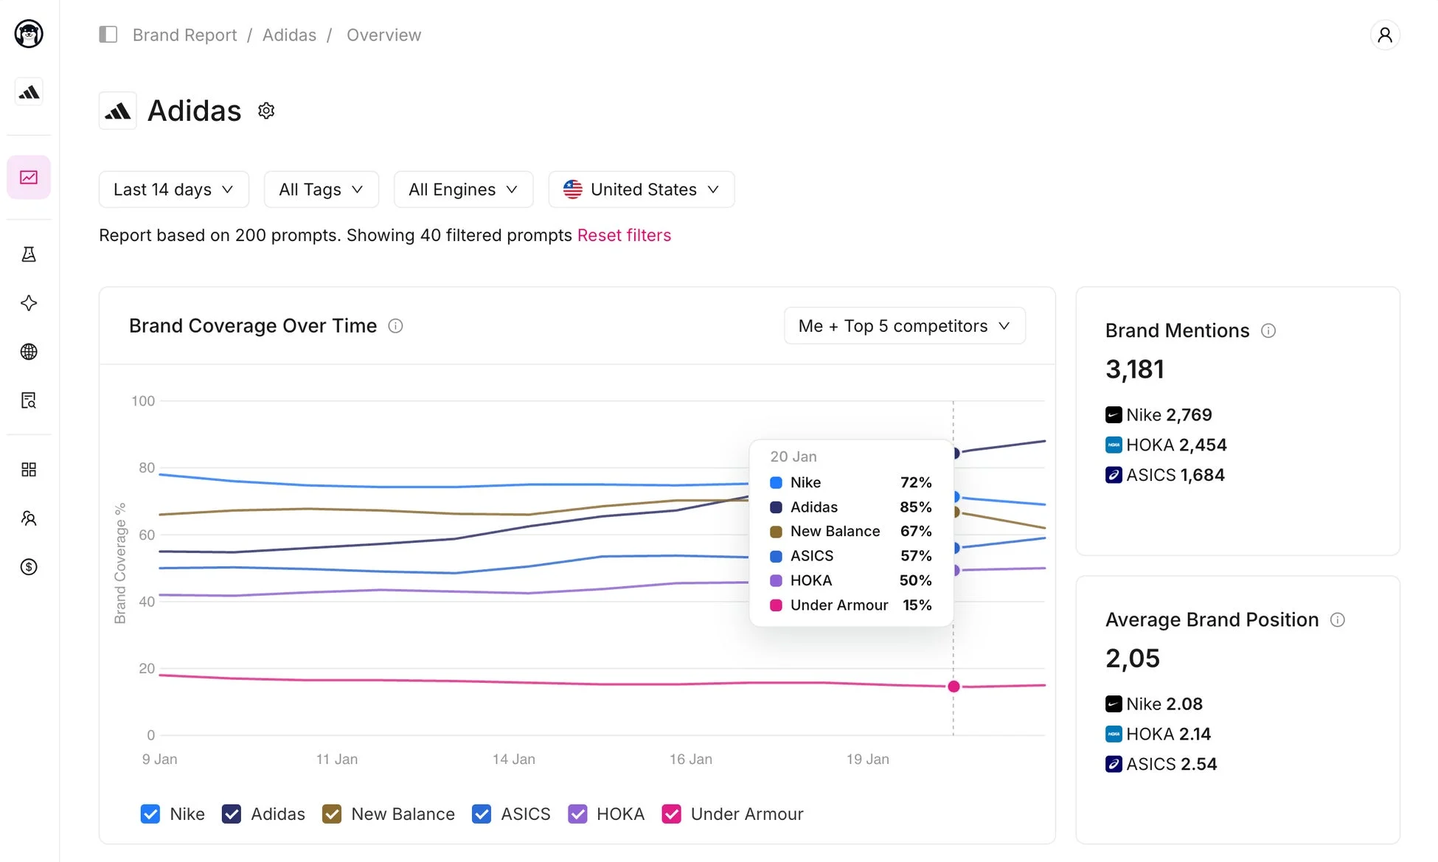Open the globe sidebar icon

click(x=29, y=352)
